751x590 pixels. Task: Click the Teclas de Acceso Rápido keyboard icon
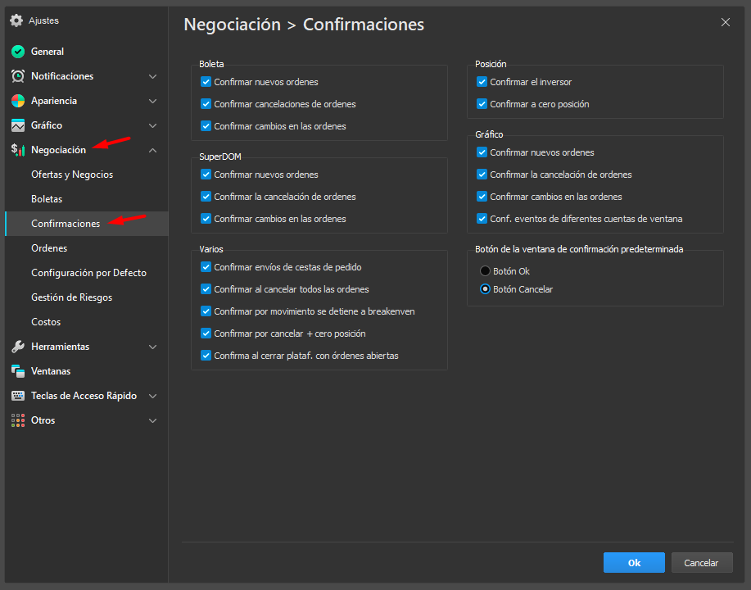pyautogui.click(x=18, y=396)
